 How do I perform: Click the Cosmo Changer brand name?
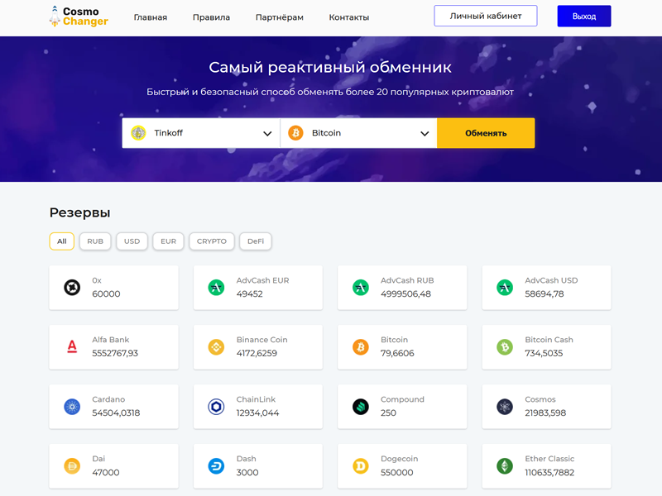coord(85,17)
